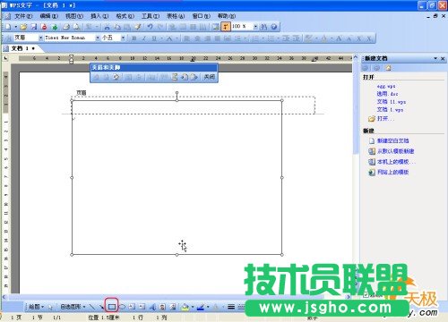Click the rectangle's bottom-right corner handle
Image resolution: width=448 pixels, height=322 pixels.
coord(282,255)
